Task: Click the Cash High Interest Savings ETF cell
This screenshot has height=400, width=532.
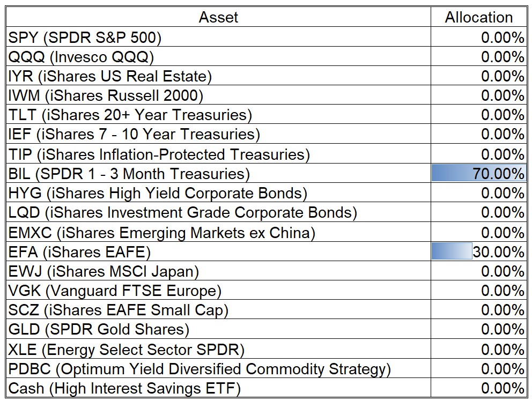Action: pyautogui.click(x=124, y=388)
